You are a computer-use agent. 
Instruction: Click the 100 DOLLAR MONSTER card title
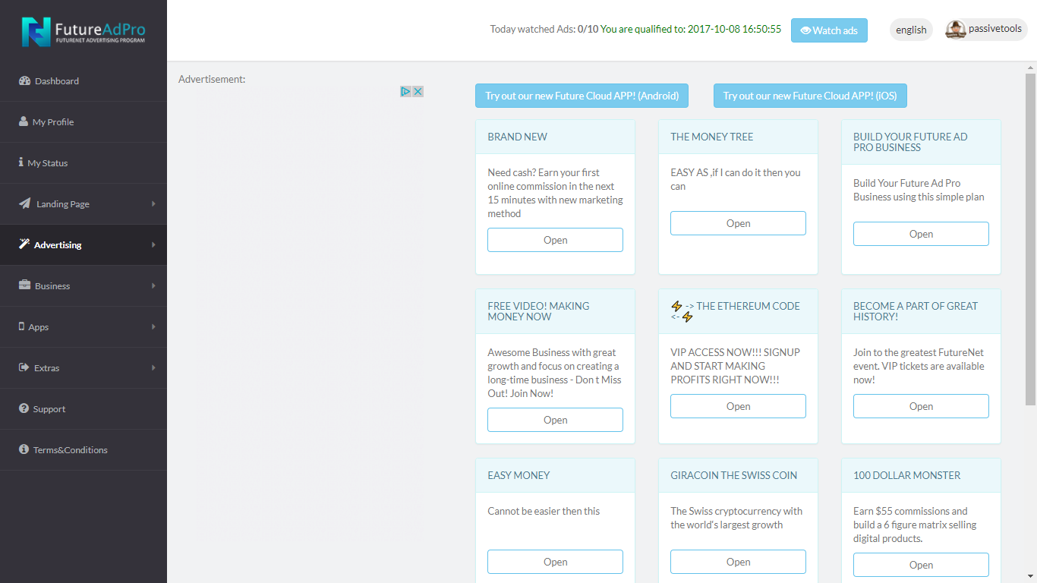[x=906, y=475]
